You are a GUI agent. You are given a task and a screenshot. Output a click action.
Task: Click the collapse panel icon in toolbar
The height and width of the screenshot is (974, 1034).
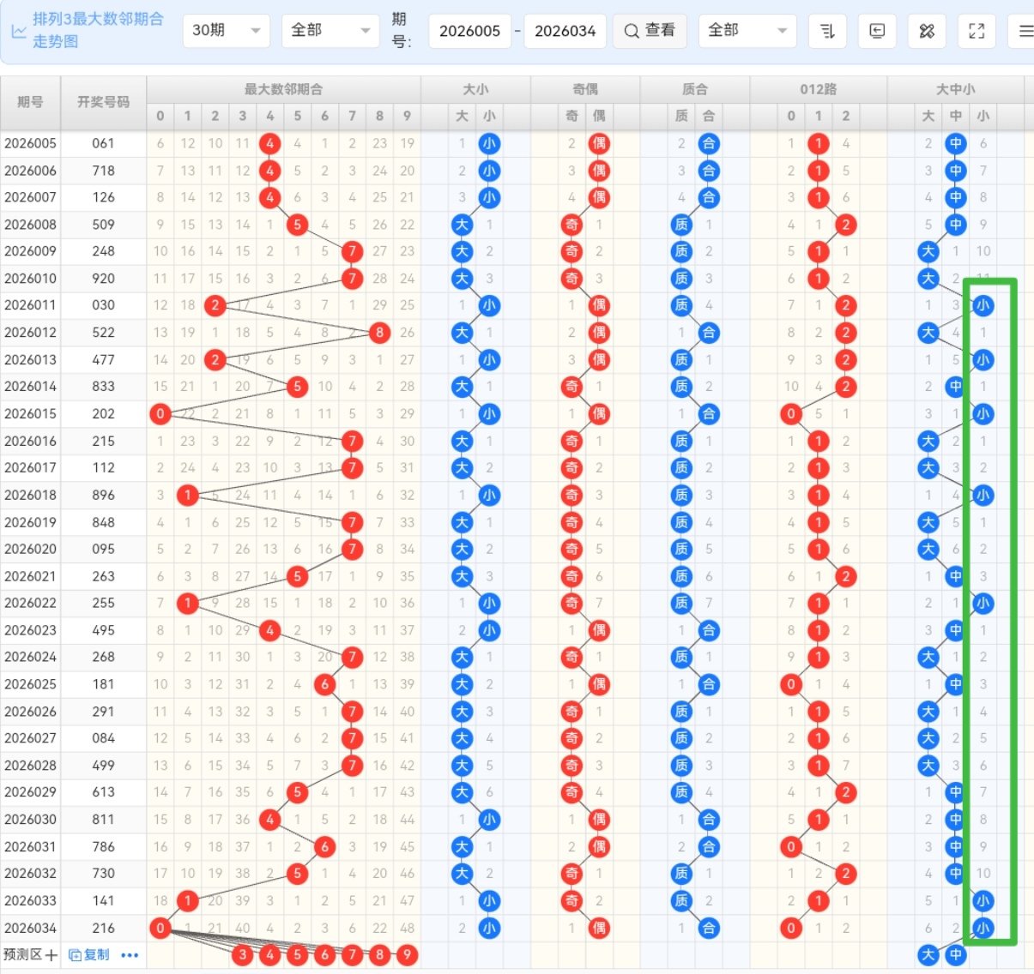coord(877,31)
